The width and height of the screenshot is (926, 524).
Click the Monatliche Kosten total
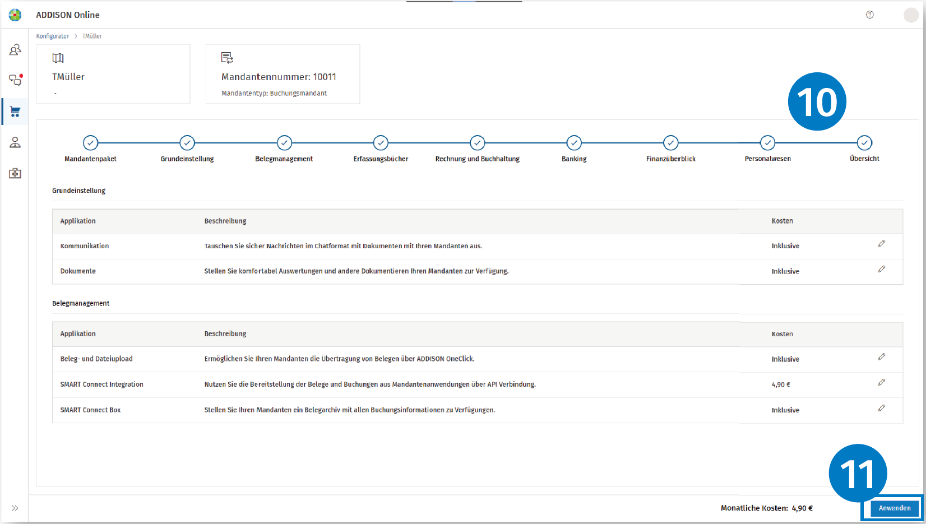click(766, 508)
